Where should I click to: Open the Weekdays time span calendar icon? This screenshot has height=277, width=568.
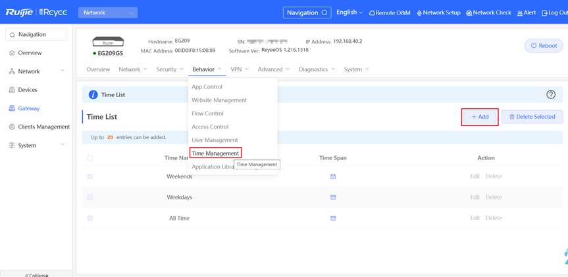coord(333,197)
